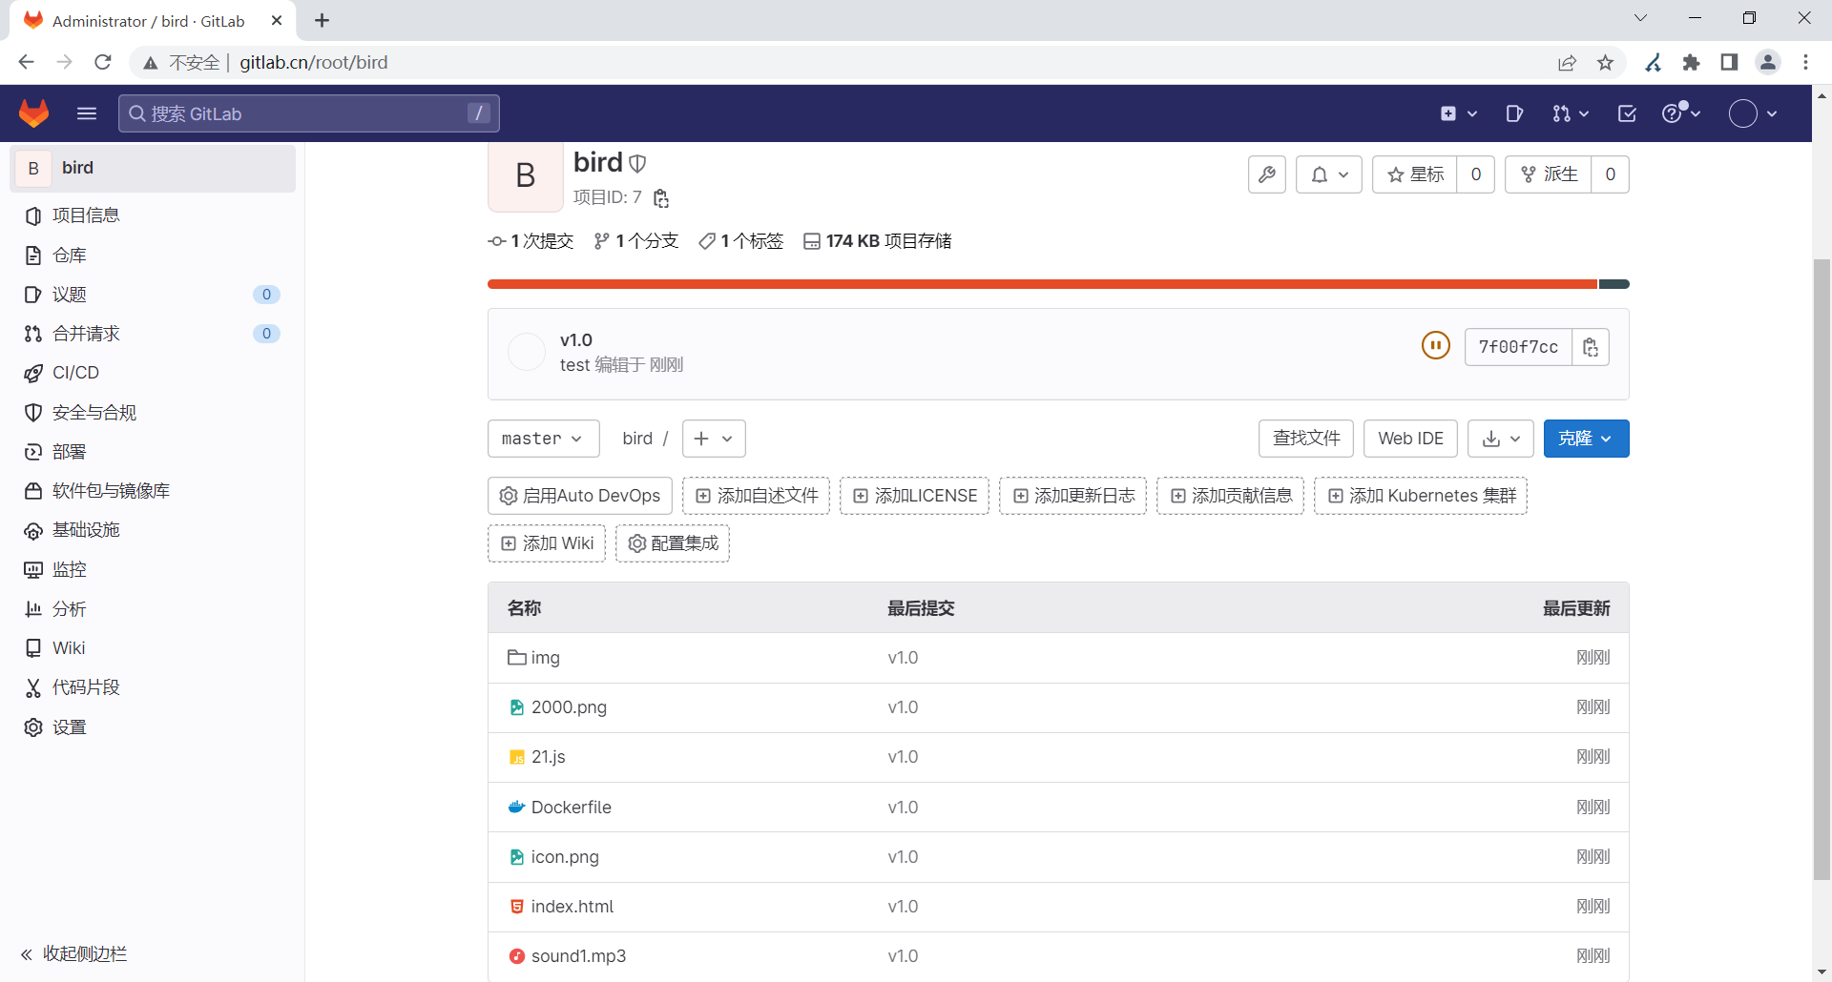The image size is (1832, 982).
Task: Click the browser address bar URL
Action: [313, 62]
